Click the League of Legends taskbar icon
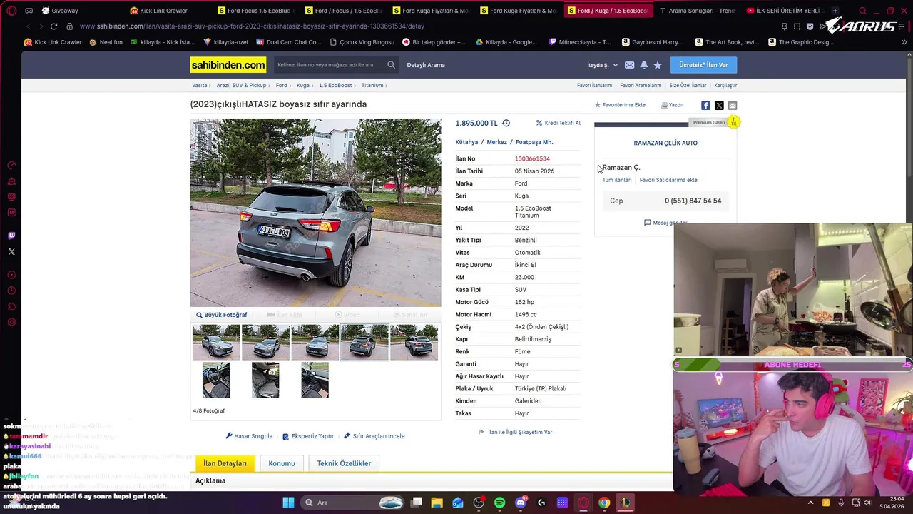 click(625, 503)
